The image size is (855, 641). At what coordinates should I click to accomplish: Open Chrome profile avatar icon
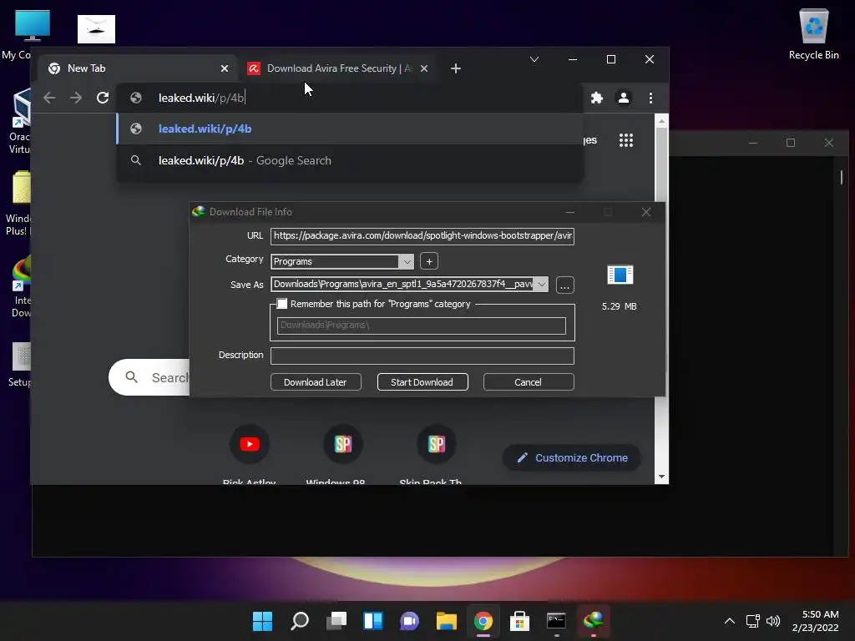click(623, 98)
